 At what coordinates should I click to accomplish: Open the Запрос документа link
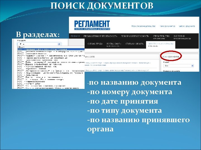click(x=187, y=26)
